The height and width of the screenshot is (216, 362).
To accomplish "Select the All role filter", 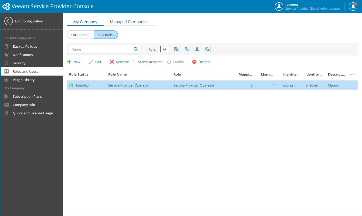I will click(x=165, y=49).
